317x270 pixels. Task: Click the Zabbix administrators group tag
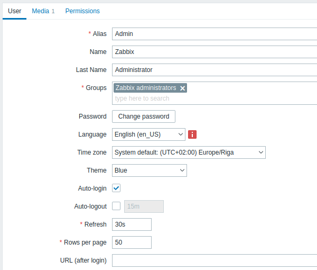point(146,88)
